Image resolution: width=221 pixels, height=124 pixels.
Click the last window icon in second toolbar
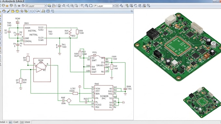pyautogui.click(x=53, y=11)
